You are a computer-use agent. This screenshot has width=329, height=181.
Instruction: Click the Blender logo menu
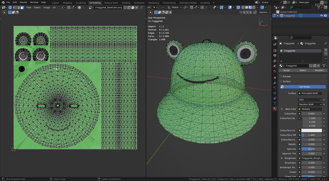tap(3, 2)
